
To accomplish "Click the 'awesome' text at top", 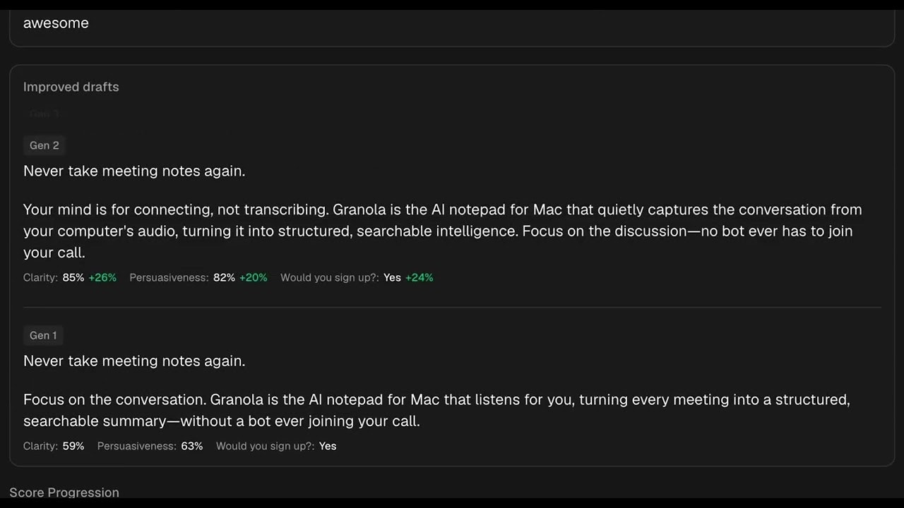I will tap(56, 23).
